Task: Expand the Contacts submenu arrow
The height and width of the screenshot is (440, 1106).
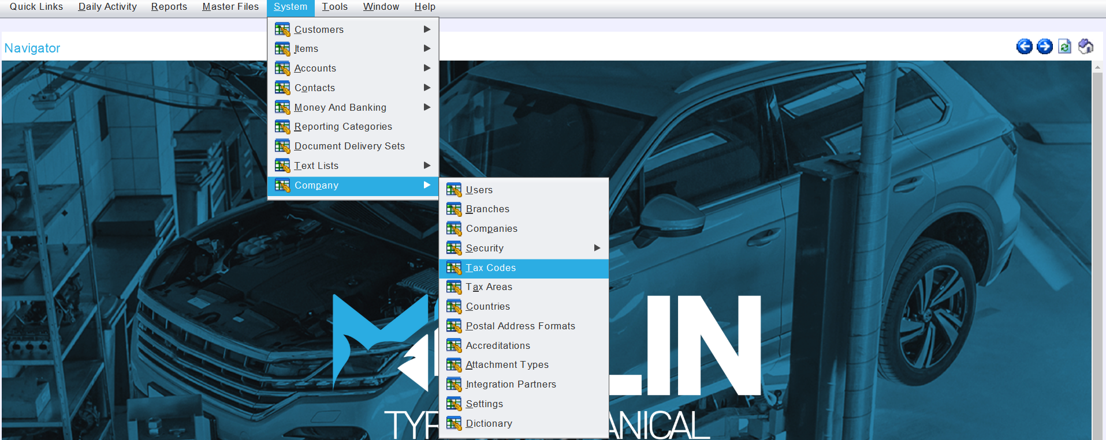Action: [x=427, y=88]
